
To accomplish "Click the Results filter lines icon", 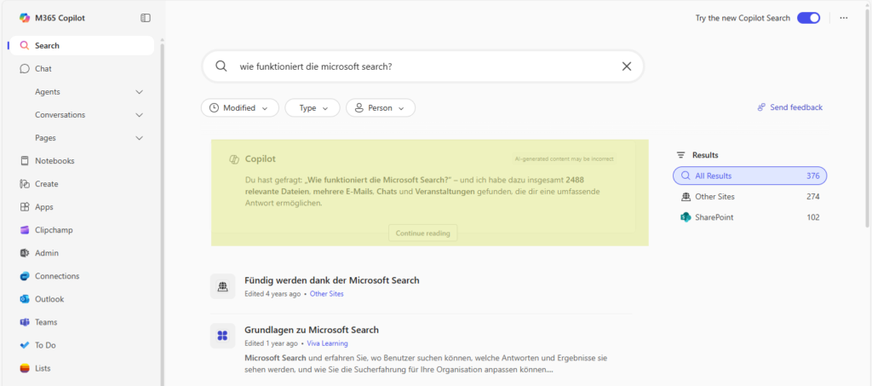I will (680, 155).
